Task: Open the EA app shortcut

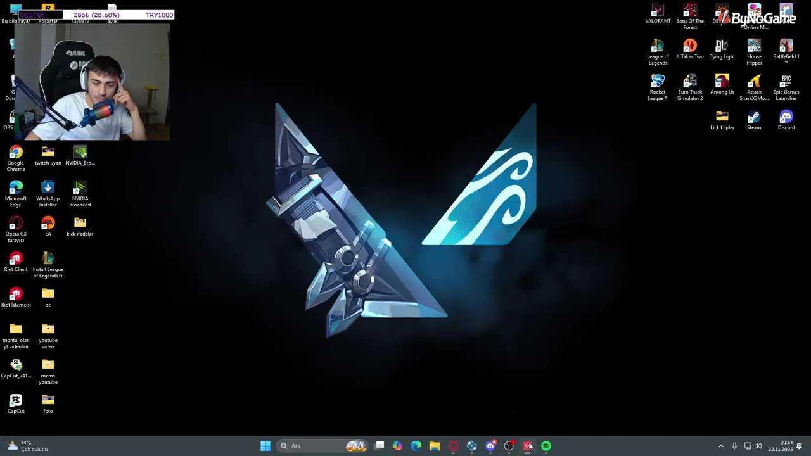Action: 48,227
